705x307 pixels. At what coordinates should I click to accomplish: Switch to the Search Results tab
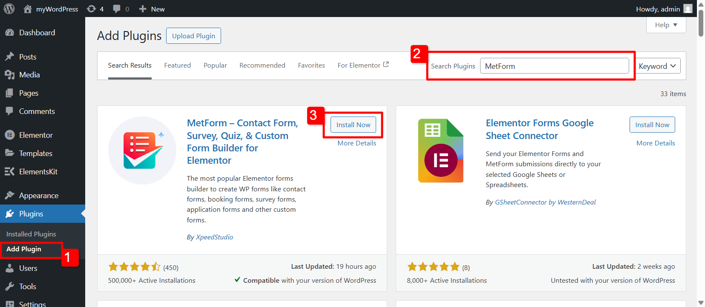[129, 65]
